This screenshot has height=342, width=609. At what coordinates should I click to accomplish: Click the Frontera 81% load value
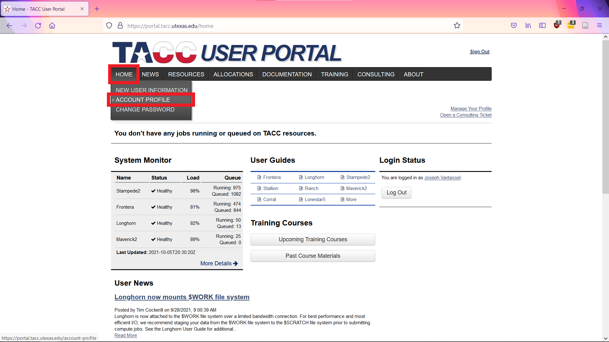click(195, 207)
